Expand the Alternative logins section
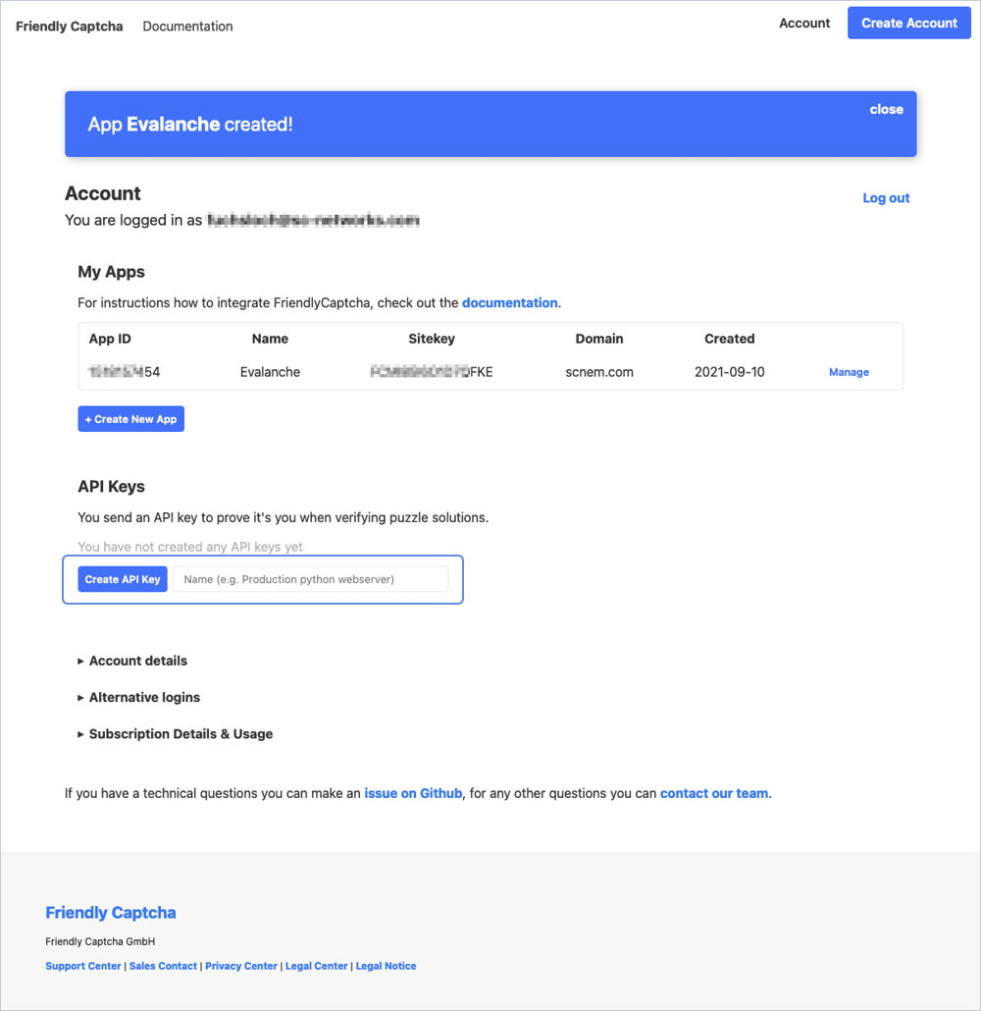981x1011 pixels. pyautogui.click(x=144, y=698)
